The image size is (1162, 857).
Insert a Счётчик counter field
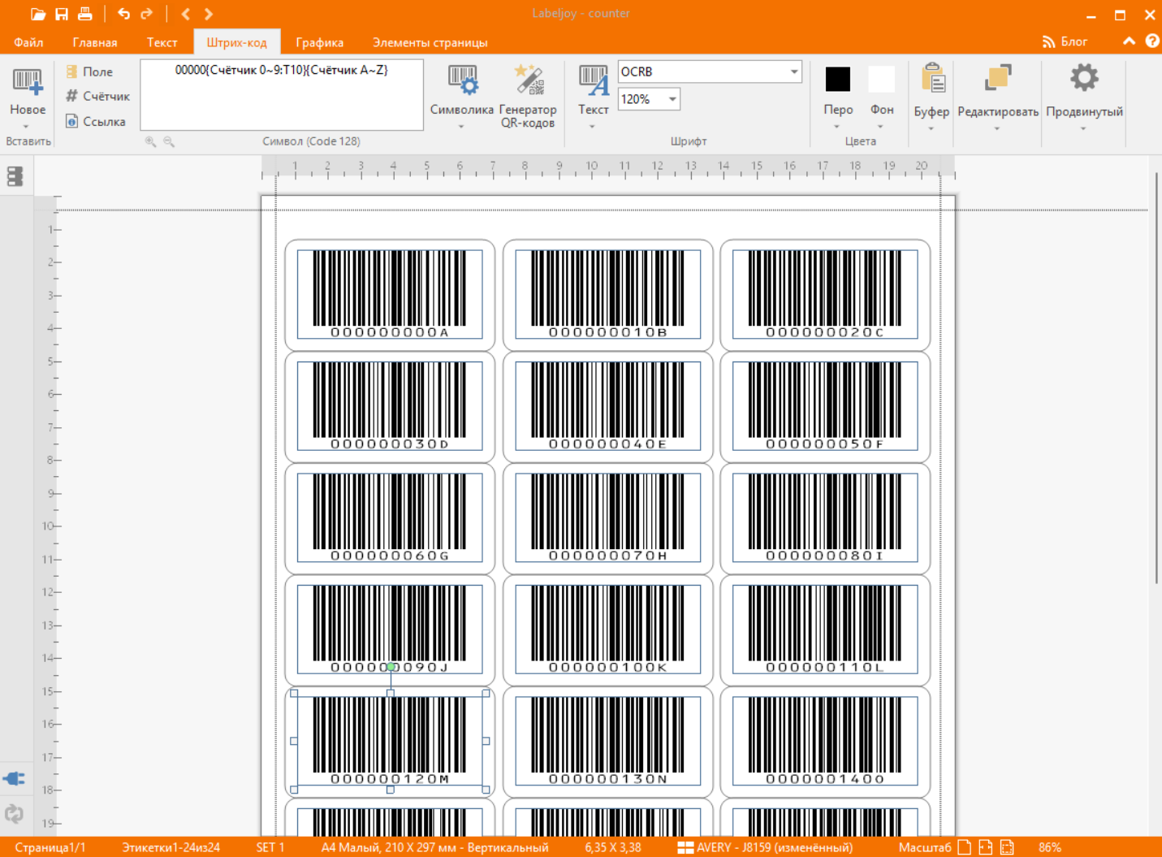[x=97, y=96]
